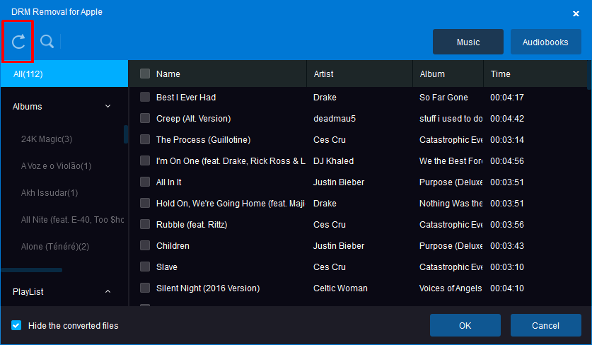The image size is (592, 345).
Task: Click the albums list horizontal scrollbar
Action: 32,270
